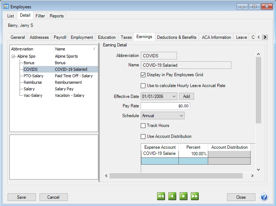The width and height of the screenshot is (276, 206).
Task: Check the Track Hours box
Action: pyautogui.click(x=143, y=125)
